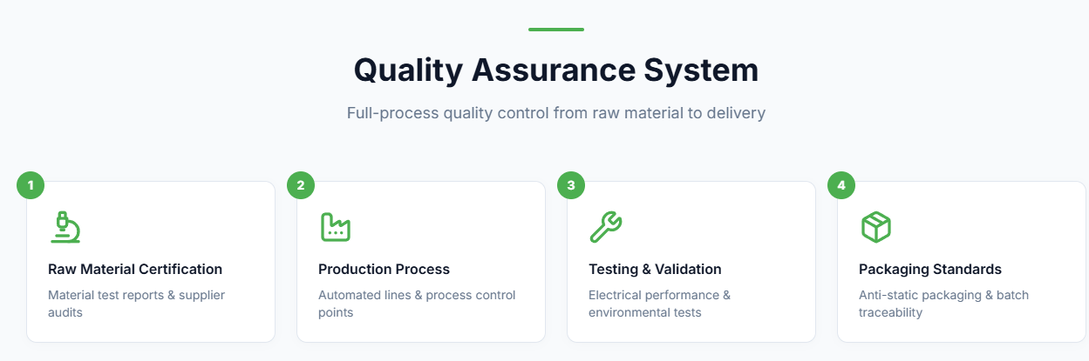This screenshot has height=361, width=1089.
Task: Click the Quality Assurance System heading
Action: tap(555, 70)
